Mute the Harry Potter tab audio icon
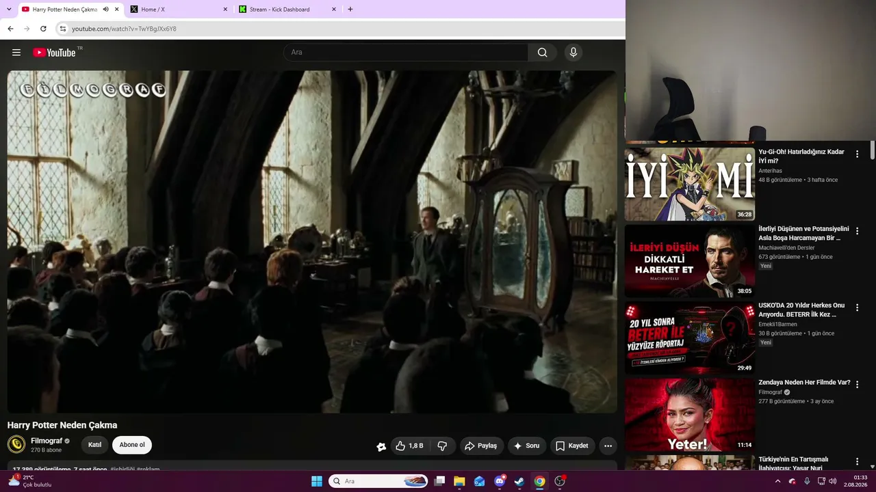This screenshot has height=492, width=876. coord(106,10)
